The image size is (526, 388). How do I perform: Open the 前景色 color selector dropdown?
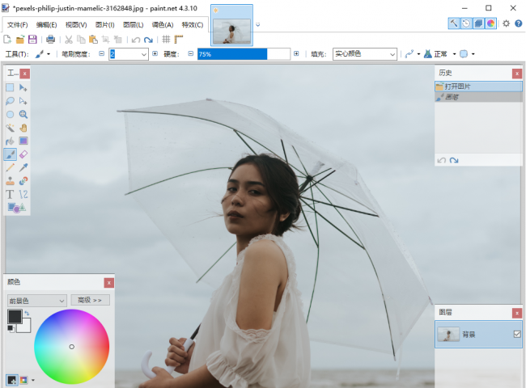click(37, 301)
